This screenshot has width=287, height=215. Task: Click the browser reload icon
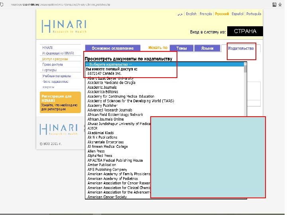click(2, 4)
